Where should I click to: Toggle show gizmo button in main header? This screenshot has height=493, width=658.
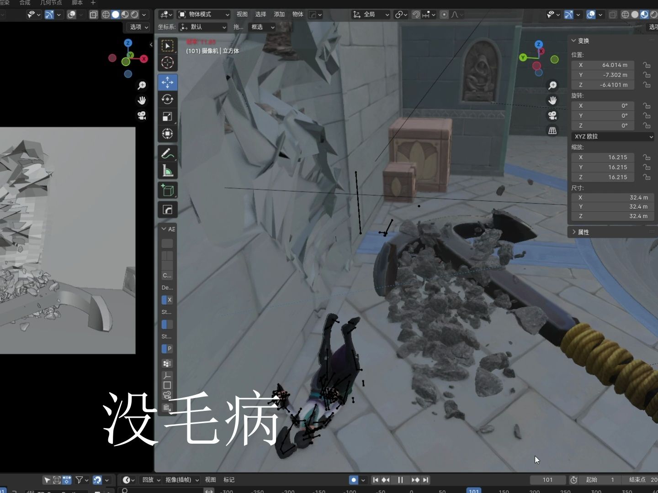[x=568, y=15]
